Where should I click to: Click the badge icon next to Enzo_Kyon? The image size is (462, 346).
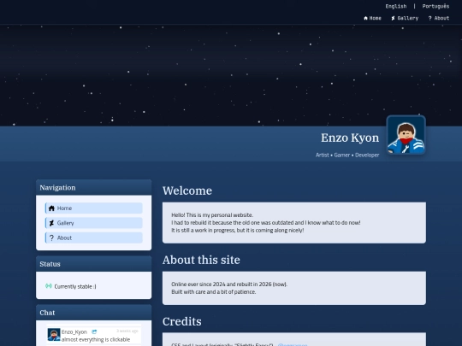94,331
